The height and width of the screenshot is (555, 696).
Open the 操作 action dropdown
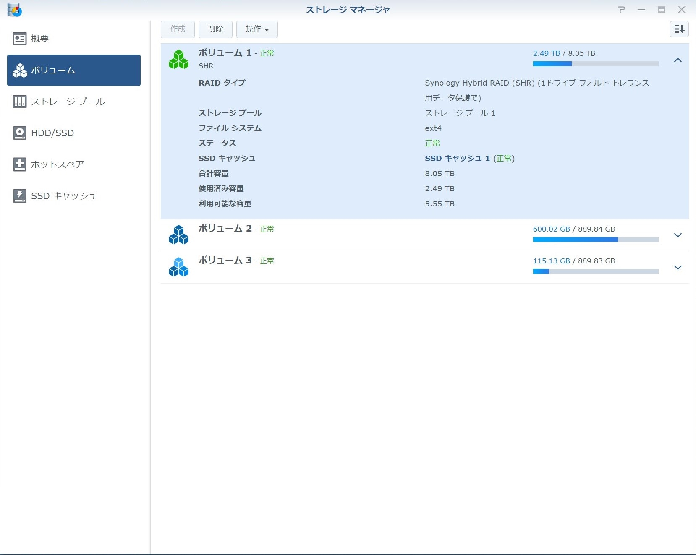pos(257,29)
